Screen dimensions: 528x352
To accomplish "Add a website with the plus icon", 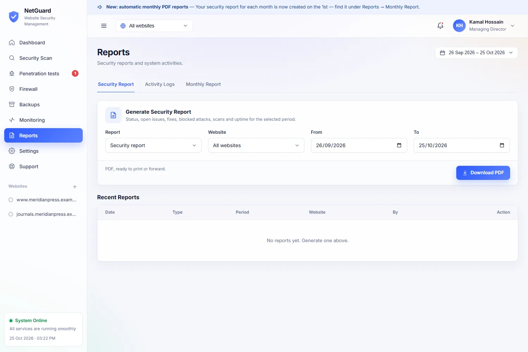I will tap(75, 187).
